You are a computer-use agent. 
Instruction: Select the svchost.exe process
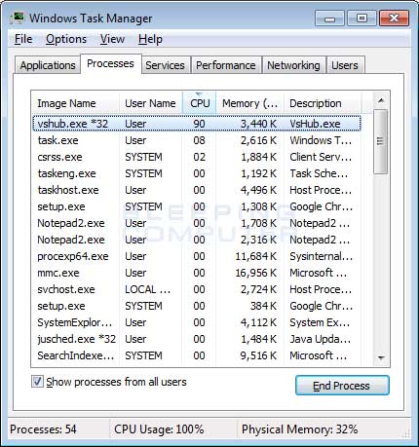(x=197, y=289)
